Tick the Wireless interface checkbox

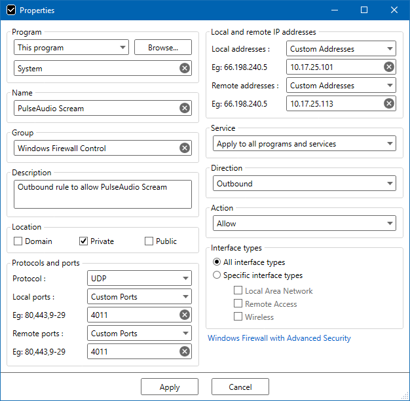[x=238, y=317]
